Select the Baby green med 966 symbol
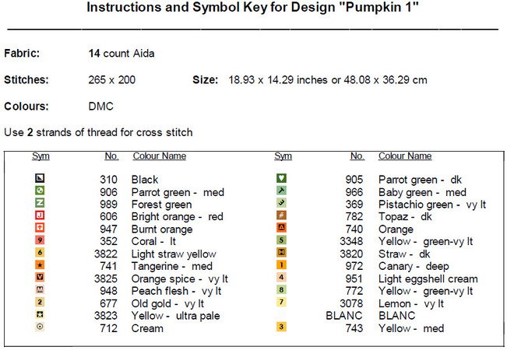Image resolution: width=507 pixels, height=350 pixels. point(281,191)
